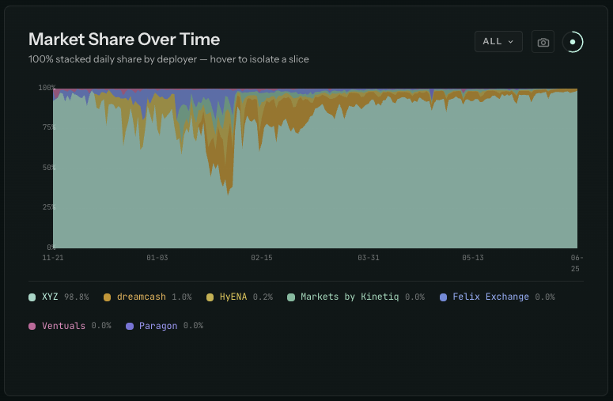This screenshot has height=401, width=613.
Task: Toggle the Felix Exchange legend entry
Action: tap(498, 297)
